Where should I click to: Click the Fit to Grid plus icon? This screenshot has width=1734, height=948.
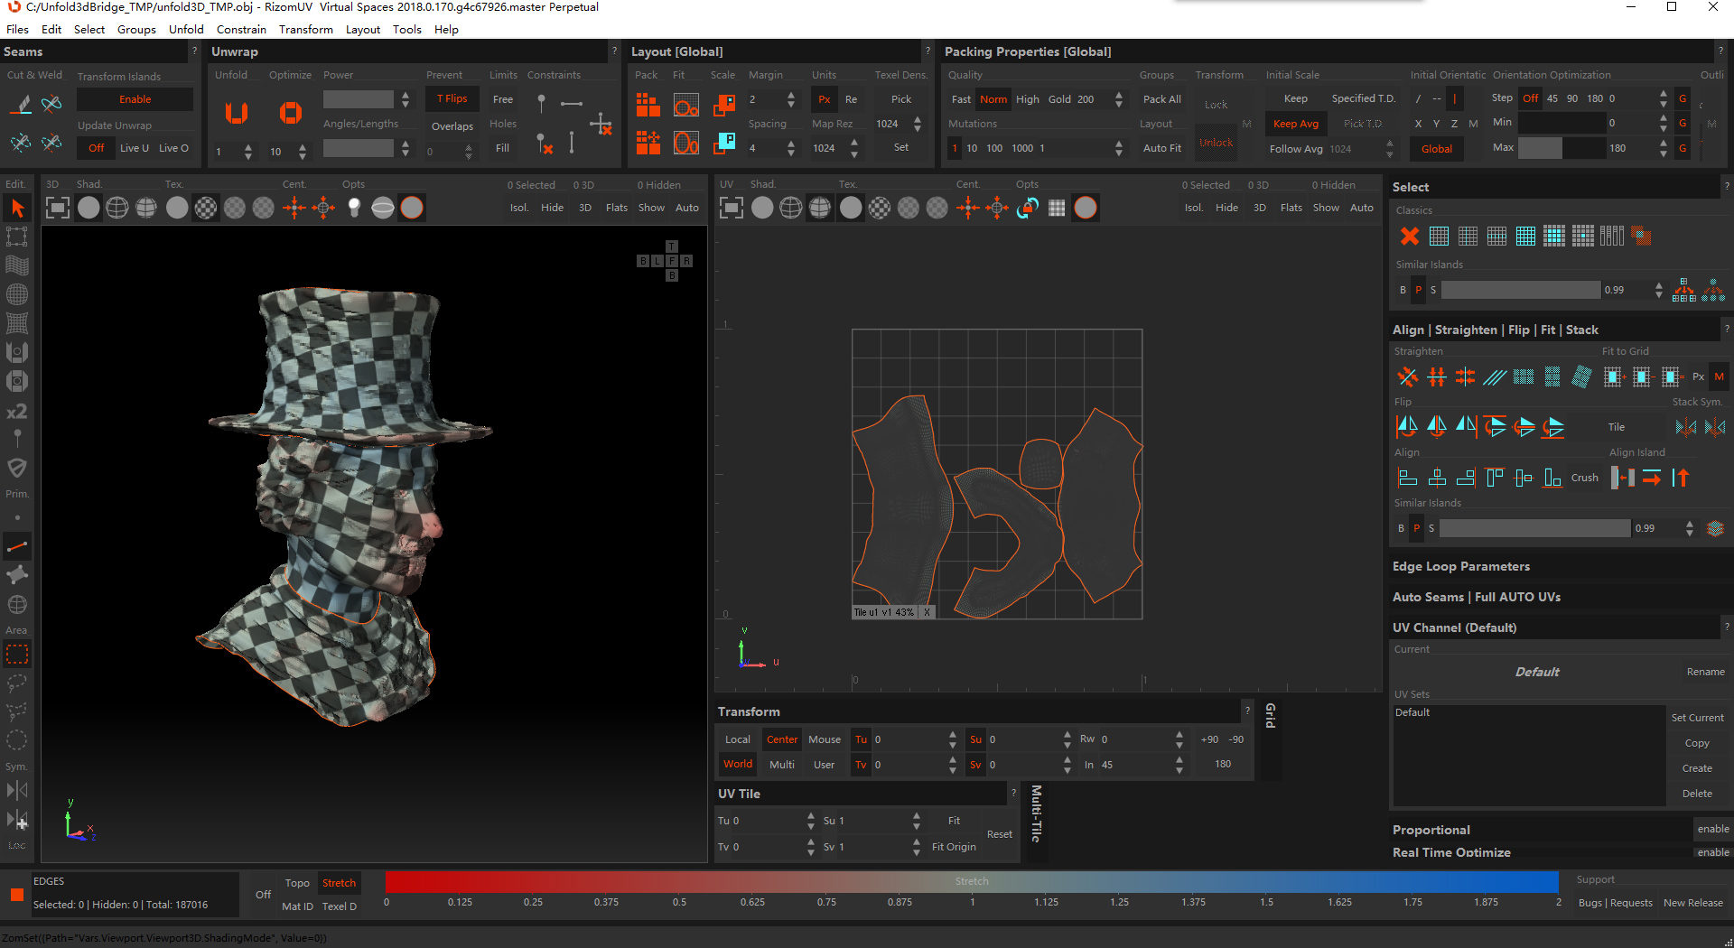(1613, 376)
